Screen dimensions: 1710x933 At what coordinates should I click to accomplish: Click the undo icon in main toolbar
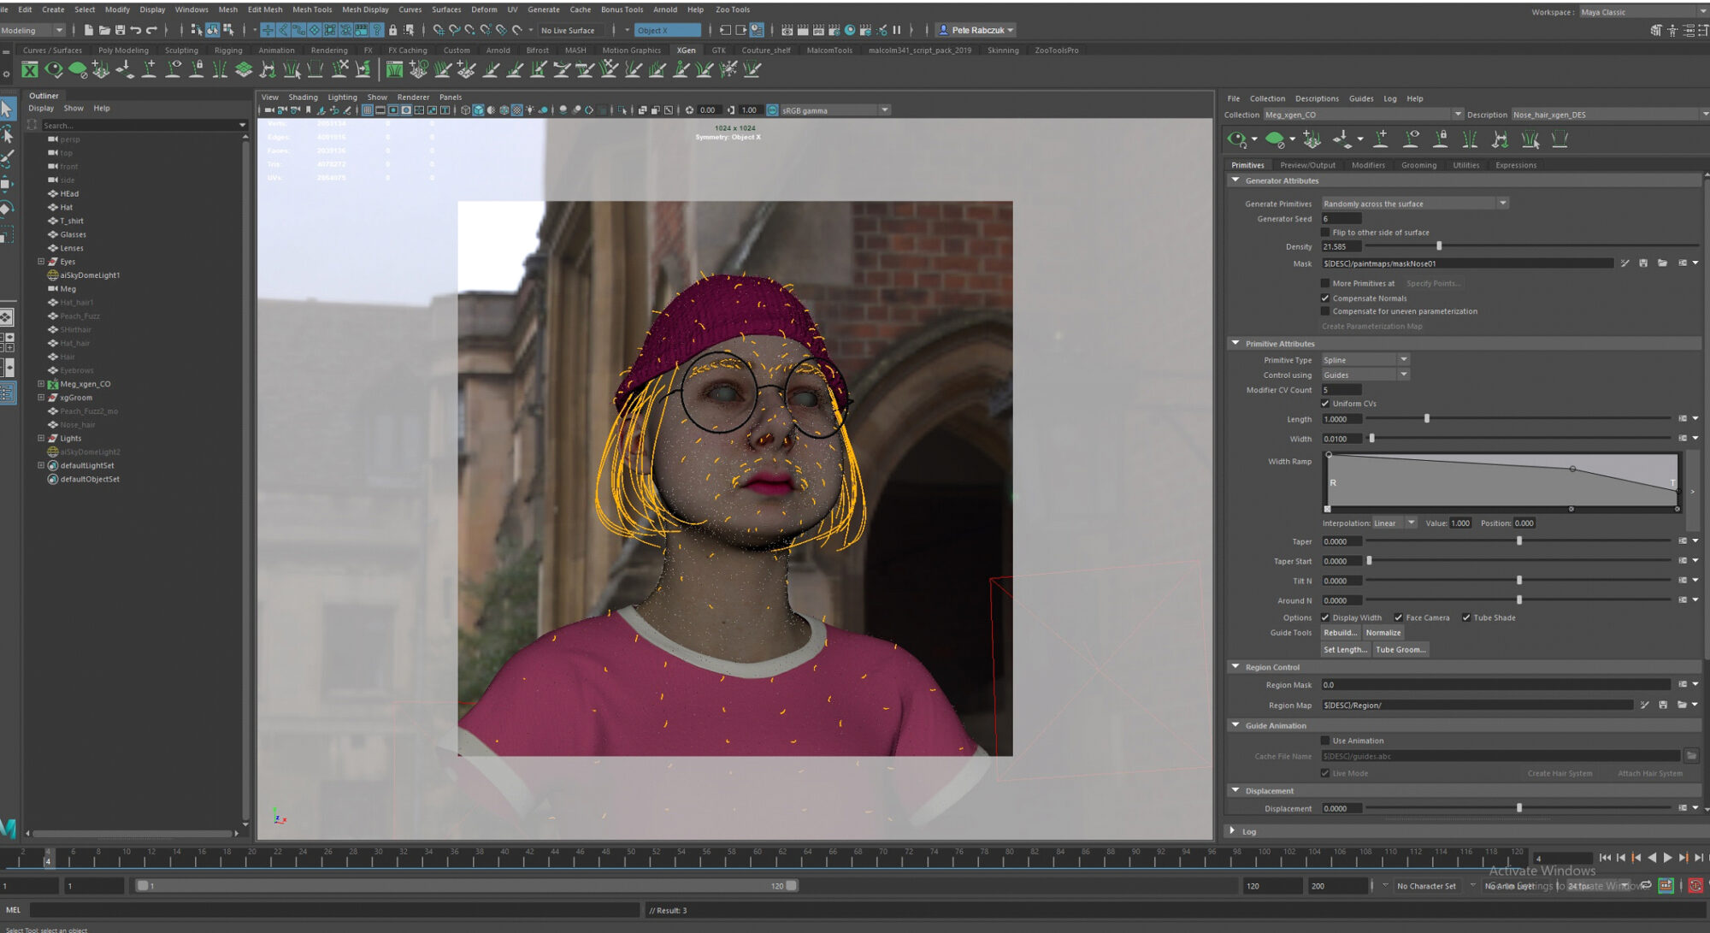(135, 30)
